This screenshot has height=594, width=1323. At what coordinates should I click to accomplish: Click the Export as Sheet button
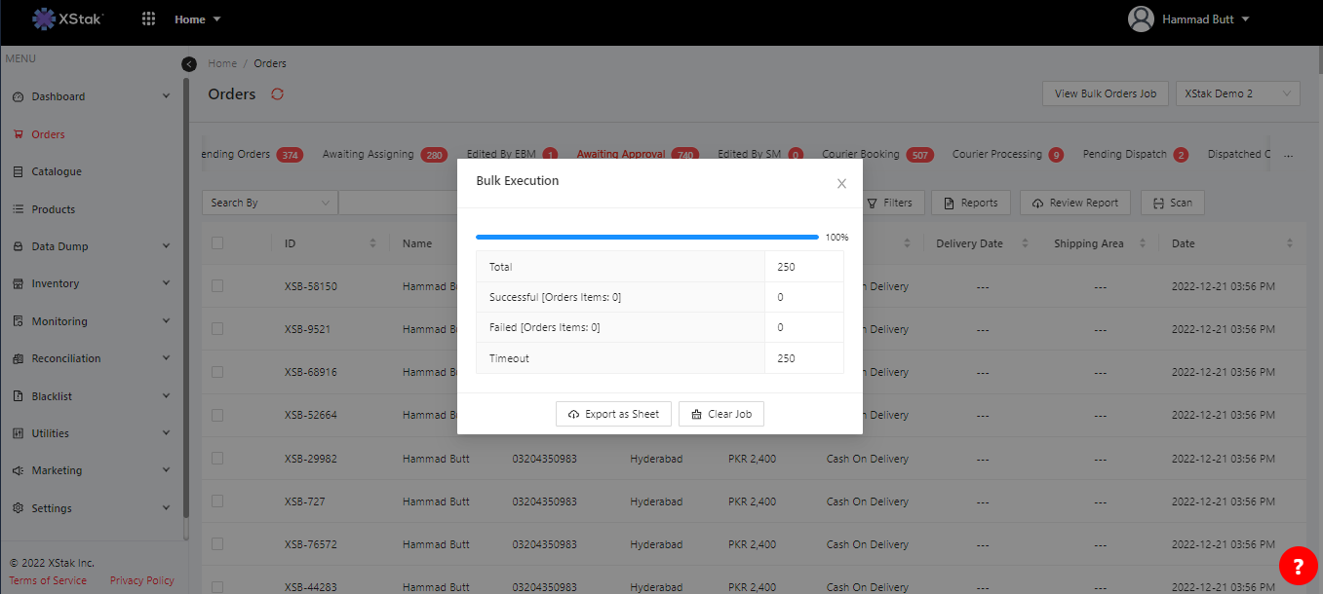(x=613, y=414)
